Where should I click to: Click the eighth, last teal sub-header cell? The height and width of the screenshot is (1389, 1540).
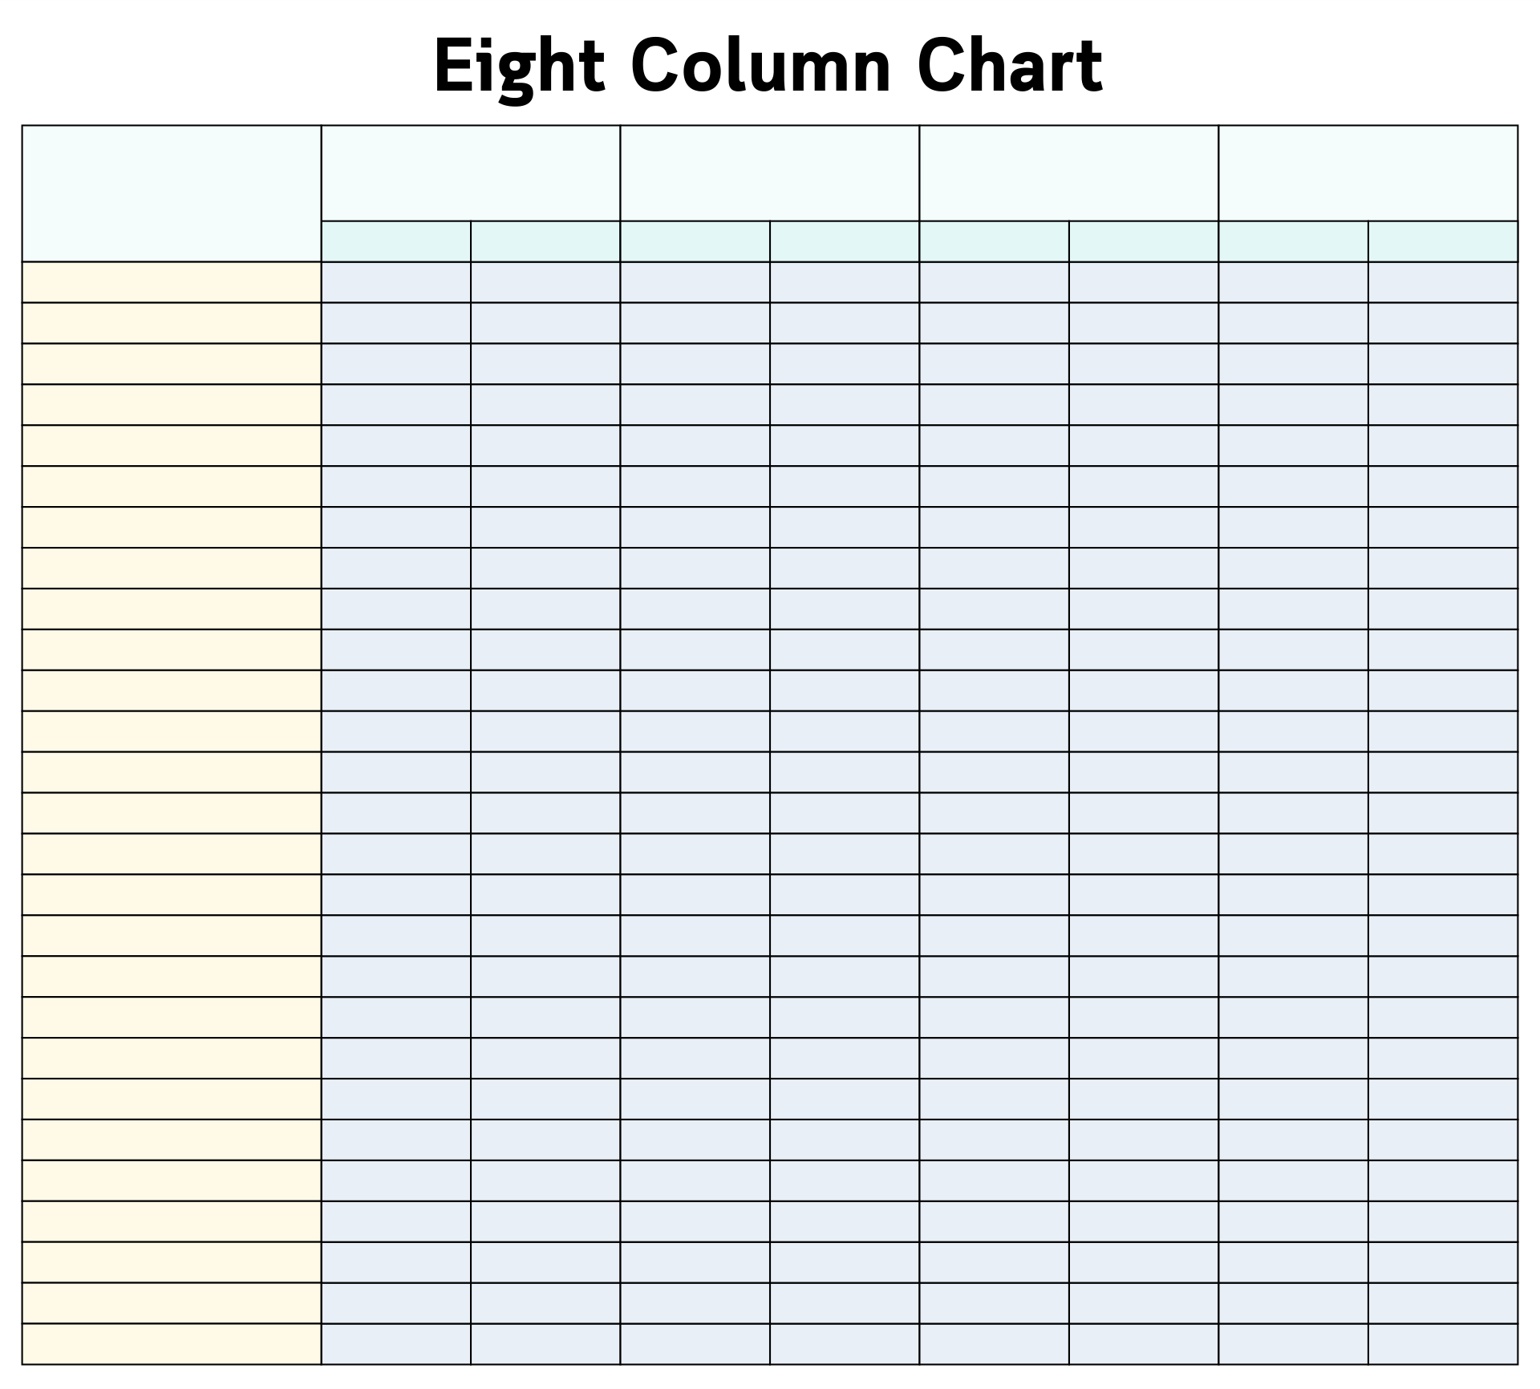tap(1443, 241)
